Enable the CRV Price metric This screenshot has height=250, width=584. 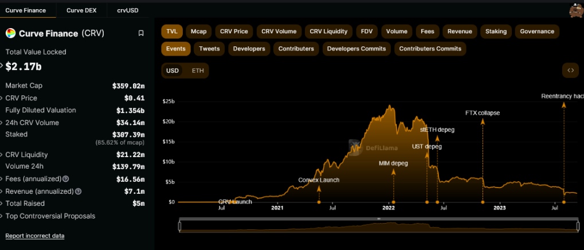click(234, 32)
